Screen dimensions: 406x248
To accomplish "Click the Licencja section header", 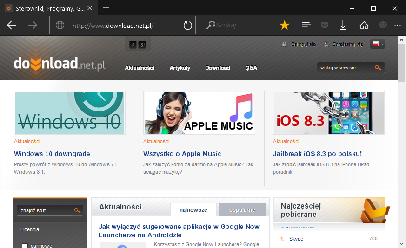I will pyautogui.click(x=30, y=229).
